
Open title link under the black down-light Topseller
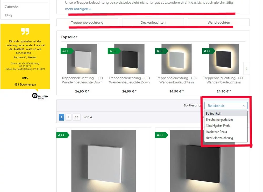129,80
